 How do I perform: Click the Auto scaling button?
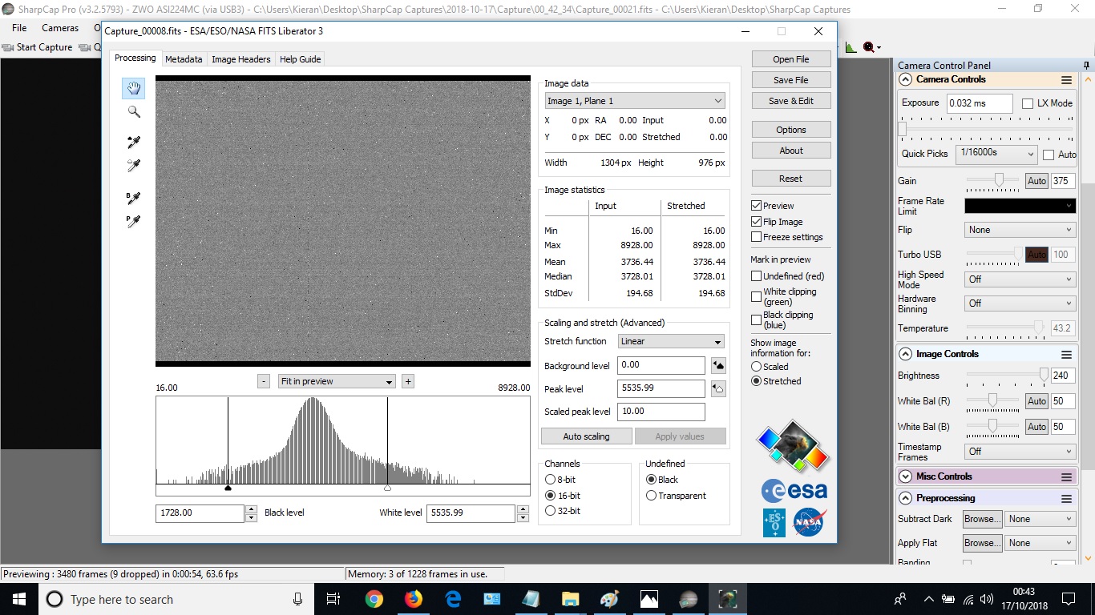click(x=586, y=436)
